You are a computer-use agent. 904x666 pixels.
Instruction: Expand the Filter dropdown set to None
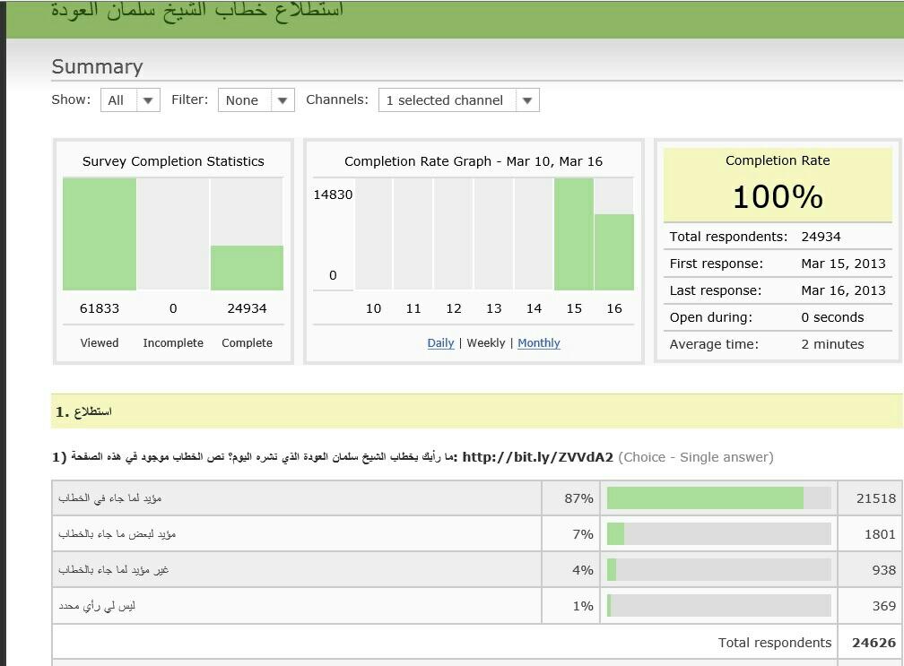(256, 100)
